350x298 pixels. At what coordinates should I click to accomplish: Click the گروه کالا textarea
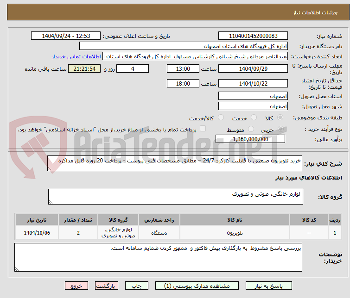[176, 197]
